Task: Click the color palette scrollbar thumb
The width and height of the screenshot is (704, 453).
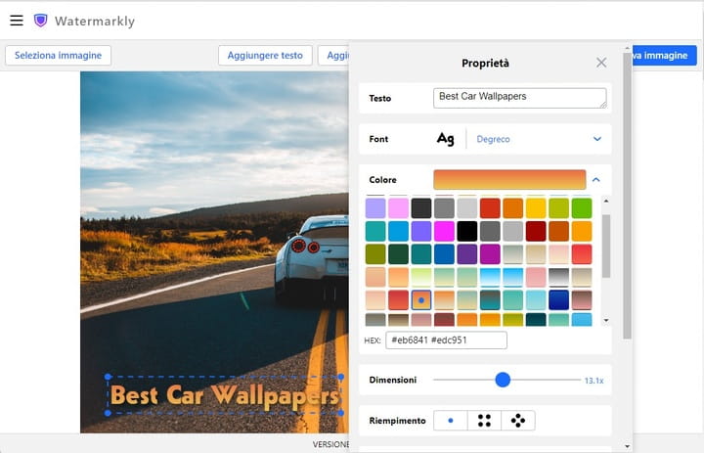Action: 606,246
